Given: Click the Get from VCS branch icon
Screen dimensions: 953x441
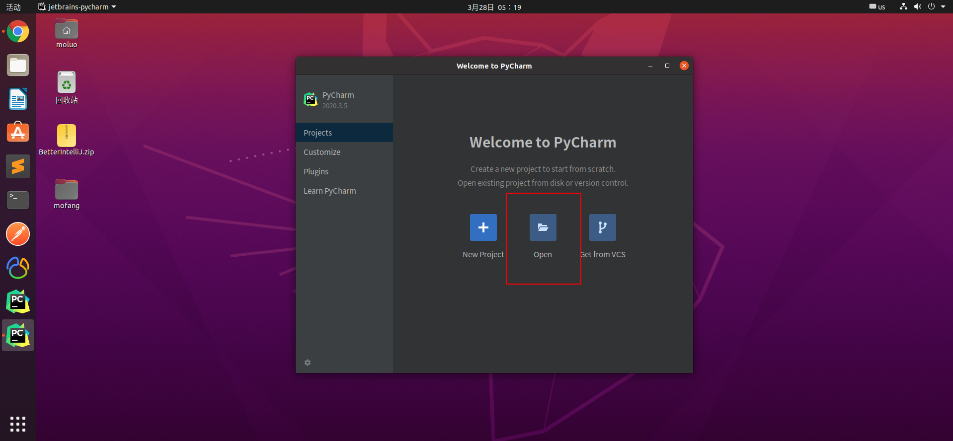Looking at the screenshot, I should (x=602, y=227).
